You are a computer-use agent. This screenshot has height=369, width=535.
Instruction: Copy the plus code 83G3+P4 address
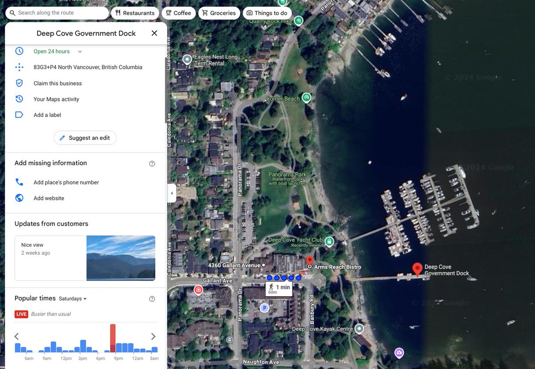(88, 67)
